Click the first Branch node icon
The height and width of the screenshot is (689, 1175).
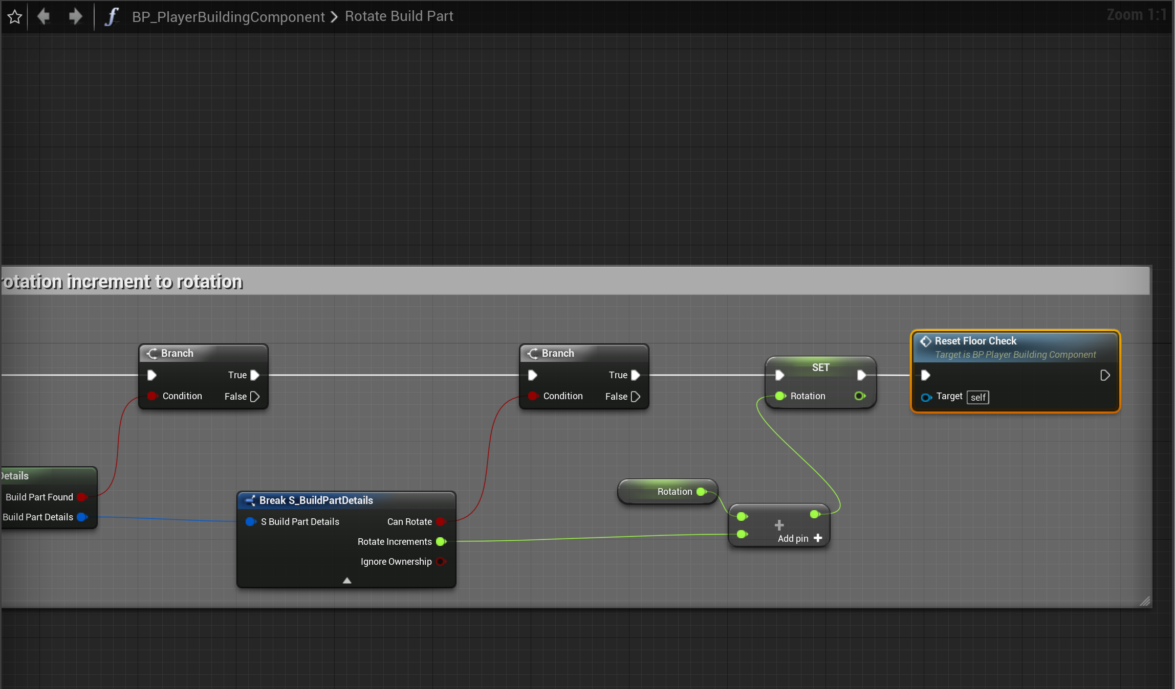(x=152, y=353)
